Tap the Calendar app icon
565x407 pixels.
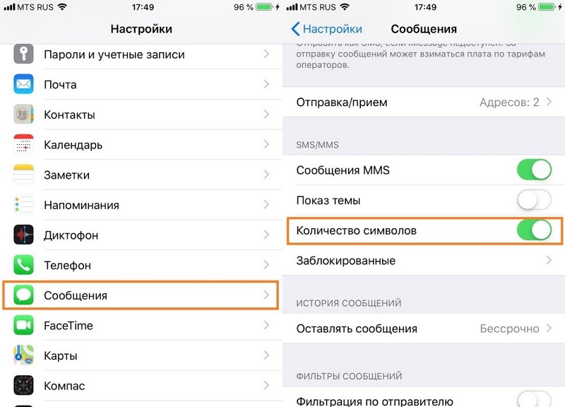coord(23,144)
